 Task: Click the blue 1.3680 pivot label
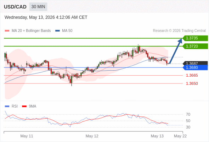(x=195, y=67)
